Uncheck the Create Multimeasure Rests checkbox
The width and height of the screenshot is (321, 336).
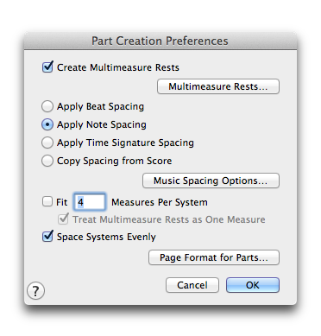[47, 67]
